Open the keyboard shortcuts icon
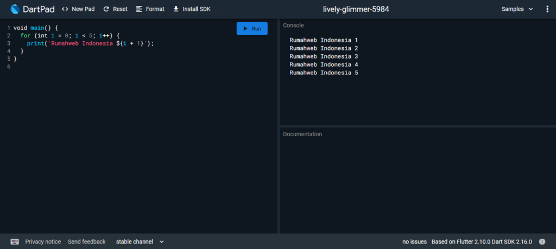 click(15, 241)
